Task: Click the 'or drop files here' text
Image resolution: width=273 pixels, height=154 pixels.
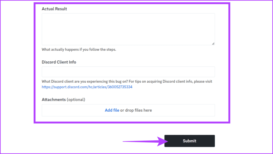Action: point(136,110)
